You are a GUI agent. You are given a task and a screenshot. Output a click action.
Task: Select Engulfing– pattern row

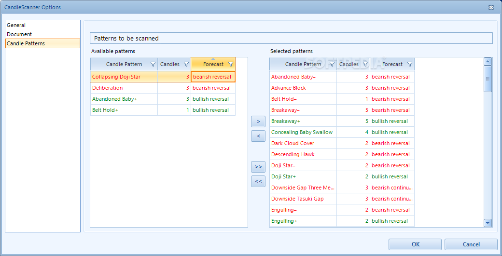click(342, 210)
